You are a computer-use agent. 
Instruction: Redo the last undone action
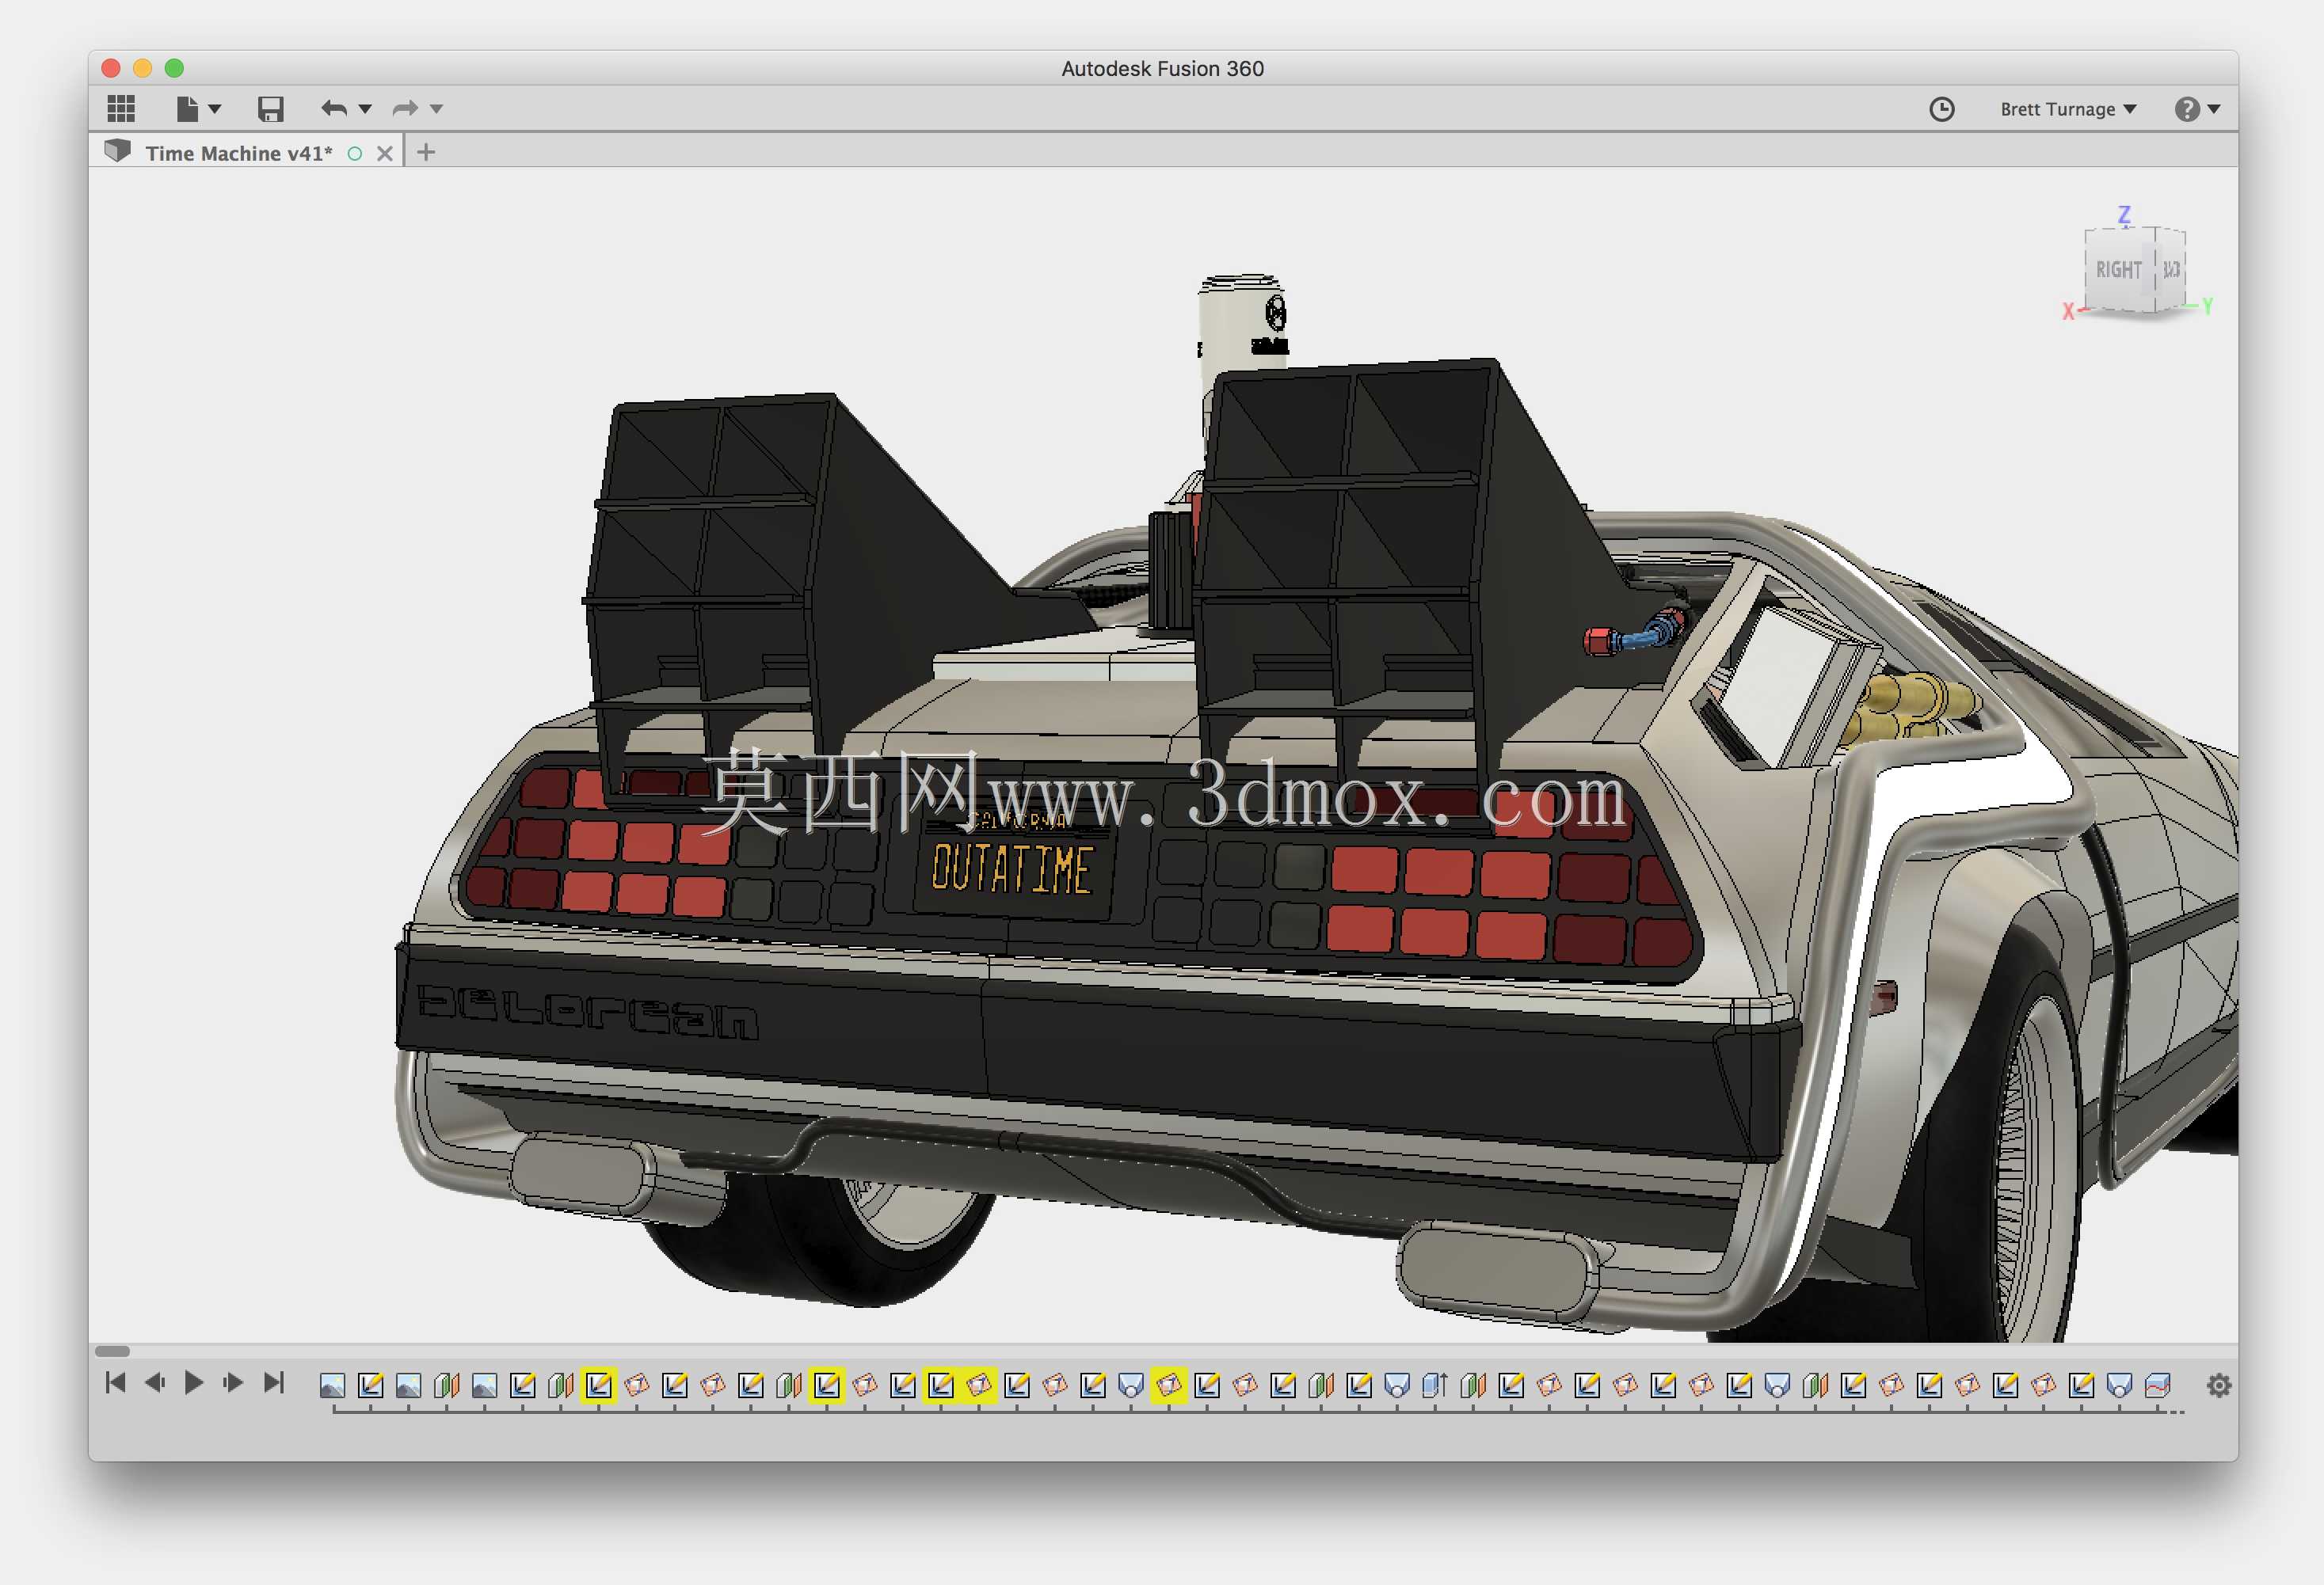(x=406, y=108)
